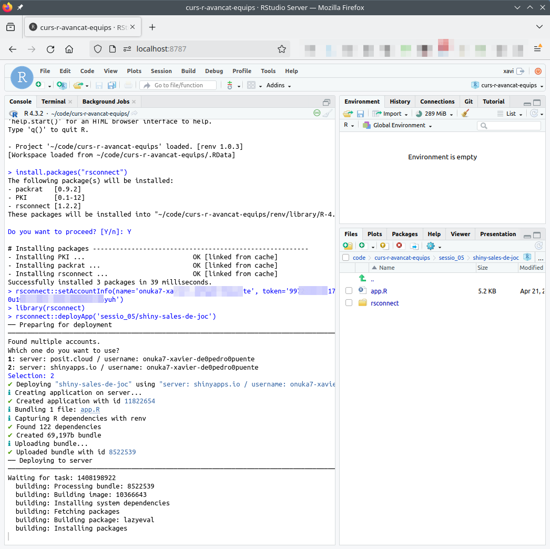Image resolution: width=550 pixels, height=549 pixels.
Task: Click the rename file icon
Action: tap(414, 246)
